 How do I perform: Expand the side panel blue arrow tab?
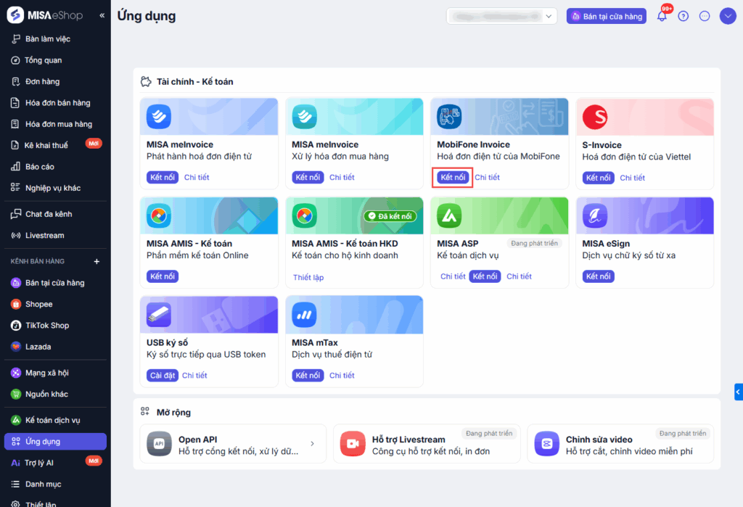pyautogui.click(x=738, y=392)
